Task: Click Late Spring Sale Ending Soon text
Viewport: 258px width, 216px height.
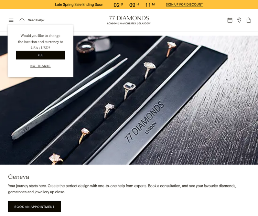Action: click(79, 4)
